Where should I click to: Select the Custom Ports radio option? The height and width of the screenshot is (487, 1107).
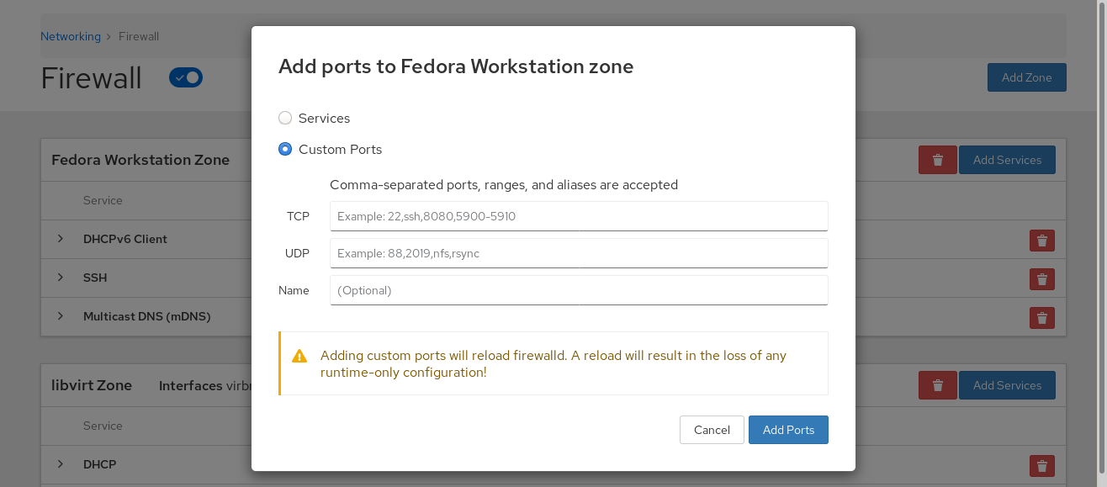point(285,150)
